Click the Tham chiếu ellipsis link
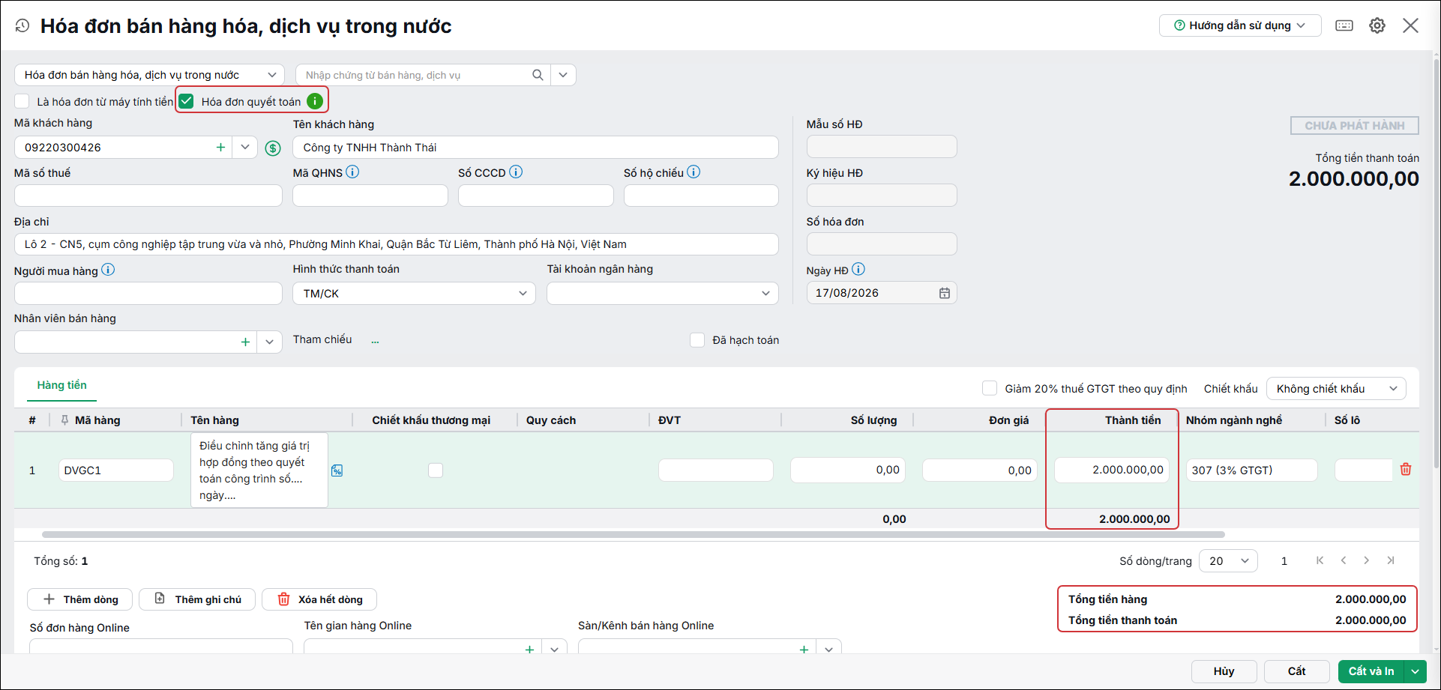The height and width of the screenshot is (690, 1441). coord(375,341)
